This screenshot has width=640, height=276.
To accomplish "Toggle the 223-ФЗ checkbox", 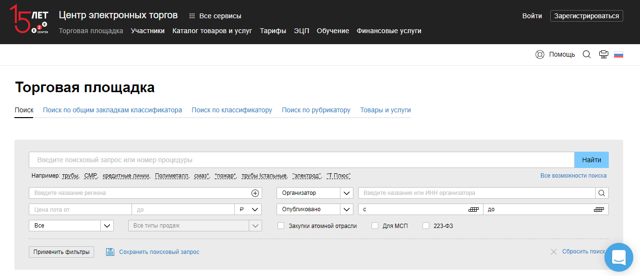I will [x=426, y=226].
